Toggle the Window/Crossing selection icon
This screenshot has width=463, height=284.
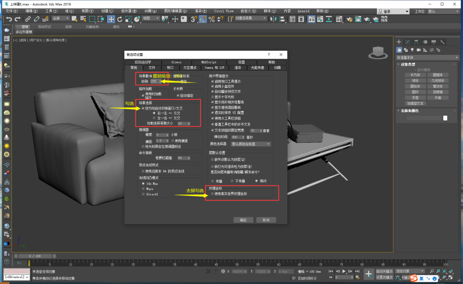pyautogui.click(x=101, y=19)
